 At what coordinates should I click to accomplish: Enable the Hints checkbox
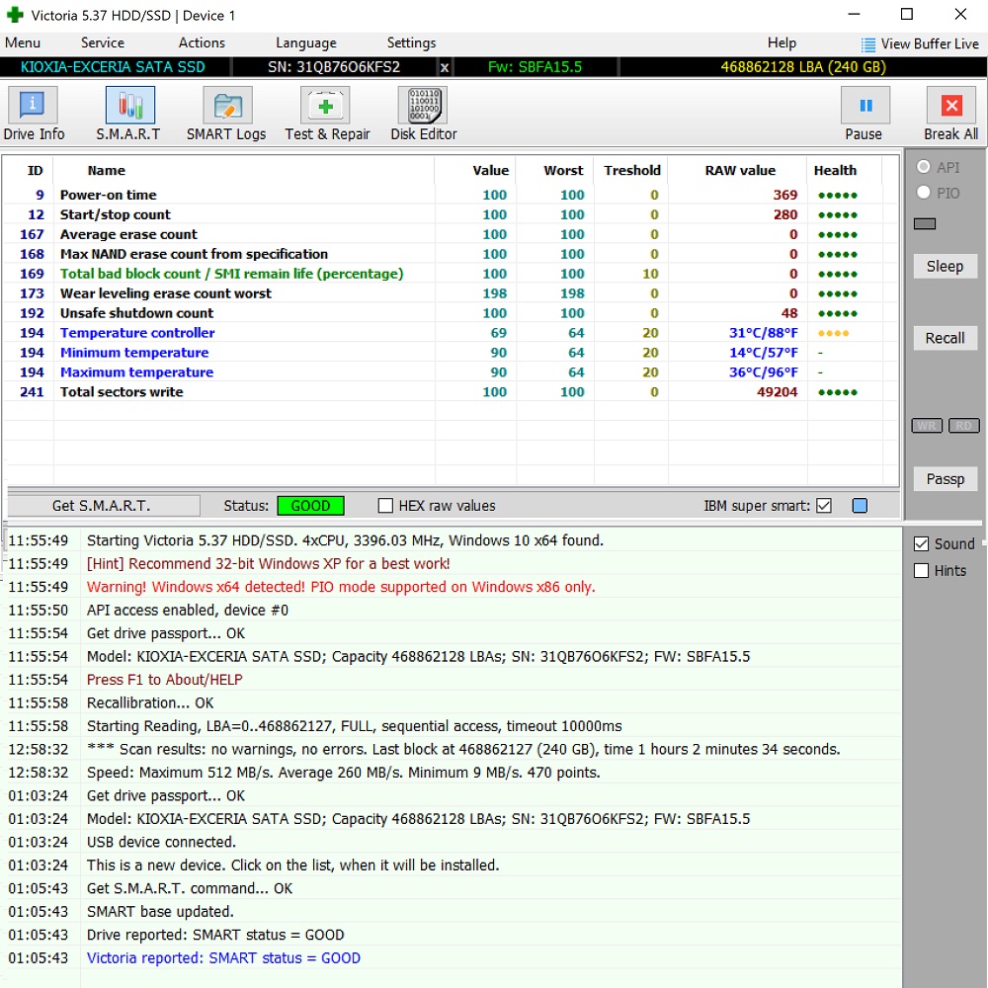(921, 570)
